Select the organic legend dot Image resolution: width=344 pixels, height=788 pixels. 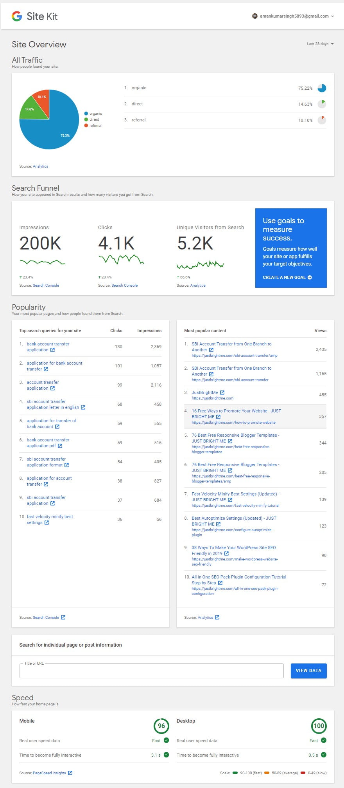click(86, 114)
